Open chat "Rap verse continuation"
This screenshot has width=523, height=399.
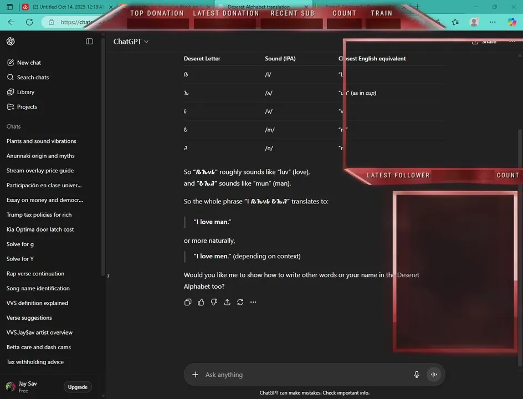click(x=35, y=274)
